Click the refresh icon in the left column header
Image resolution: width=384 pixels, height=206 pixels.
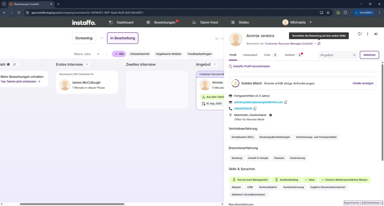pos(15,64)
